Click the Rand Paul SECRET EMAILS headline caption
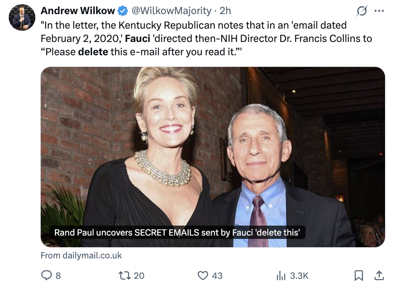 coord(177,232)
